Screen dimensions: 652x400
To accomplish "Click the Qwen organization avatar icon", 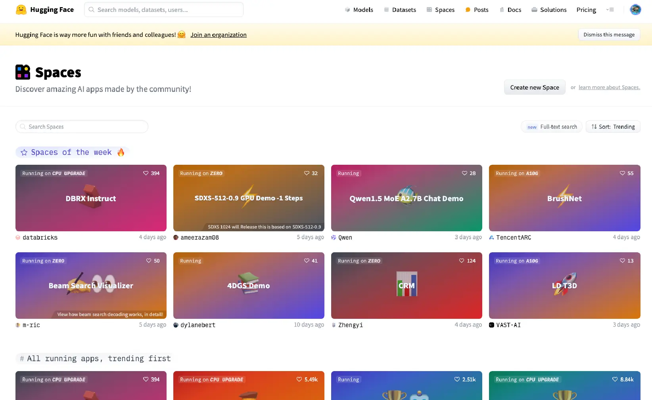I will tap(334, 238).
